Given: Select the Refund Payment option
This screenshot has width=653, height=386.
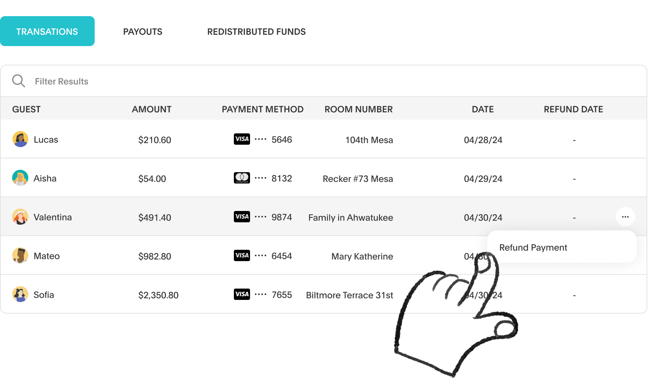Looking at the screenshot, I should click(533, 247).
